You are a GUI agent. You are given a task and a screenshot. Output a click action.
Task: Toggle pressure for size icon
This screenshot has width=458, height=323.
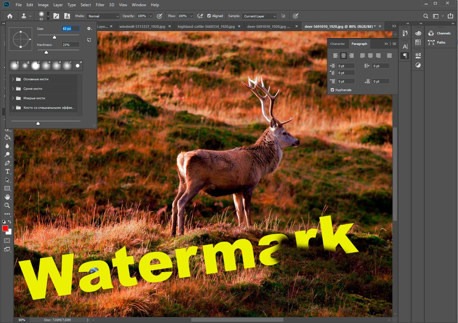[x=296, y=16]
